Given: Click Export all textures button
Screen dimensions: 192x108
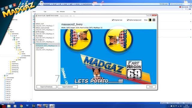Looking at the screenshot, I should pyautogui.click(x=46, y=87).
